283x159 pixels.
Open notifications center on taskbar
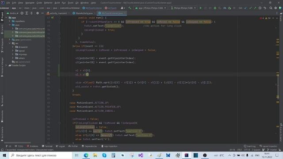coord(277,155)
